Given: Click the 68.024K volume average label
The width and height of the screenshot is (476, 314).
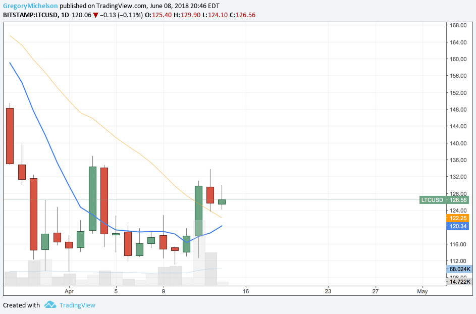Looking at the screenshot, I should point(460,269).
